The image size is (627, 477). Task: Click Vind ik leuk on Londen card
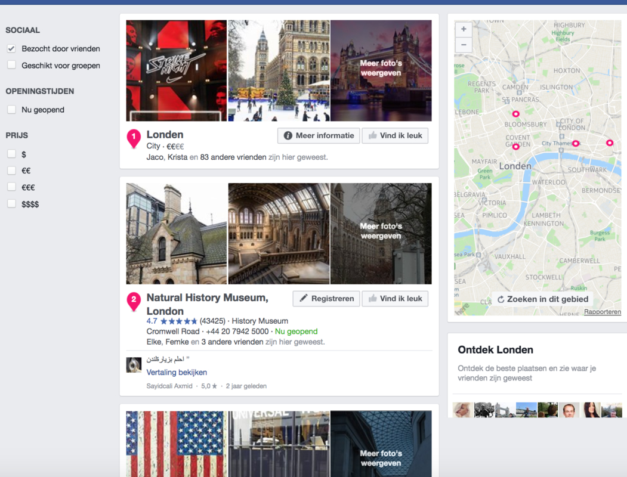[395, 135]
